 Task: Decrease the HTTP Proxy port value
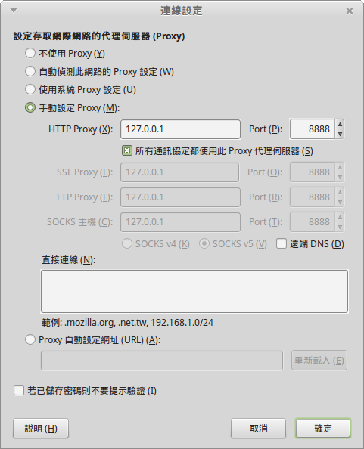point(340,134)
